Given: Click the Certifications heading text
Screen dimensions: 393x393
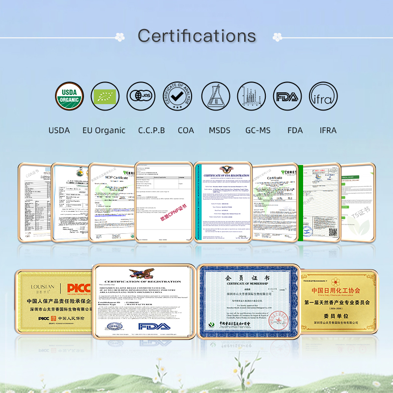Looking at the screenshot, I should (x=197, y=35).
